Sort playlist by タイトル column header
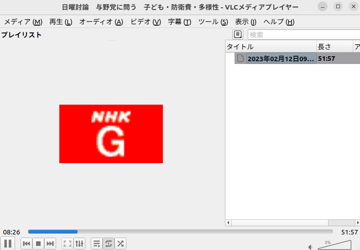 (x=271, y=47)
